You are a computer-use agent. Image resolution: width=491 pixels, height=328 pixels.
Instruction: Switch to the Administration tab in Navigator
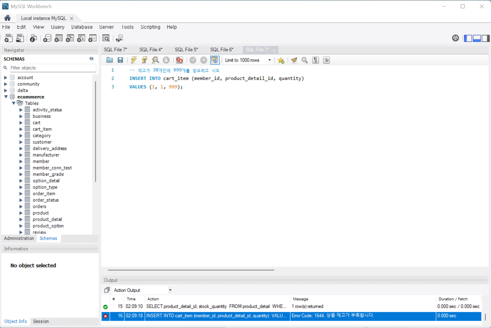[19, 238]
